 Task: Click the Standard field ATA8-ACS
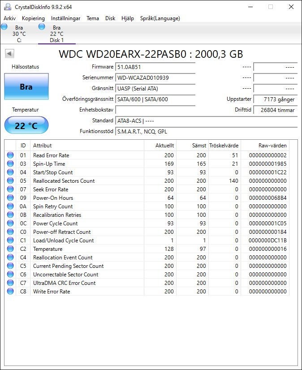(206, 121)
